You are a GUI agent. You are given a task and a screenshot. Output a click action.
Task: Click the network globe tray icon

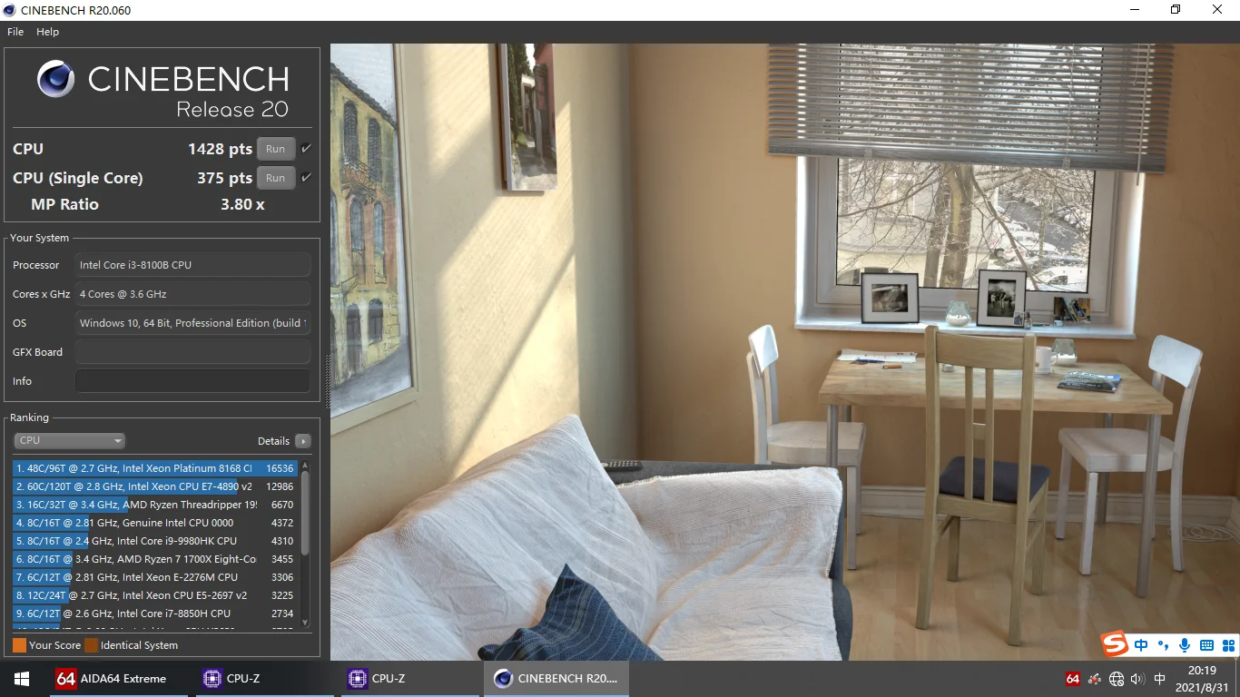pos(1117,679)
